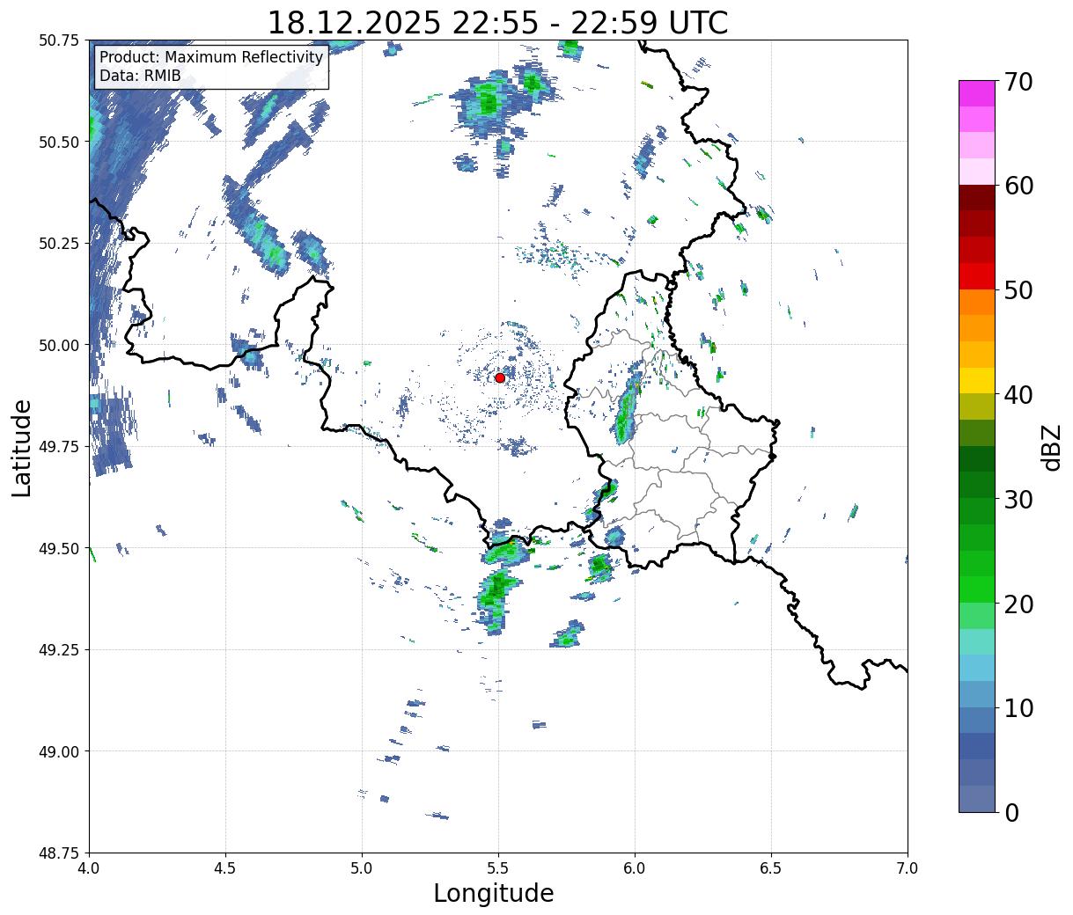Click the longitude tick label 5.0

(362, 868)
